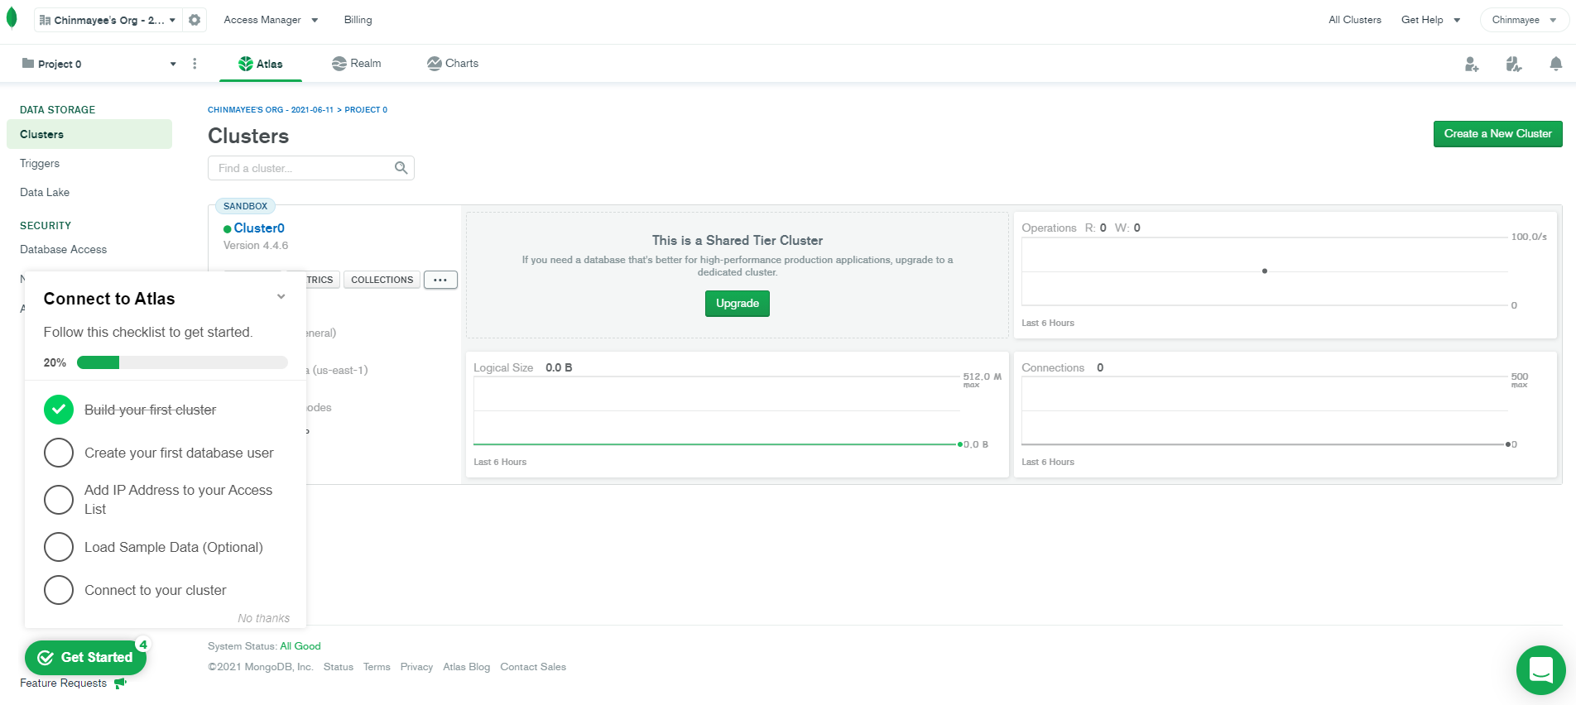Dismiss checklist with No thanks

click(263, 618)
